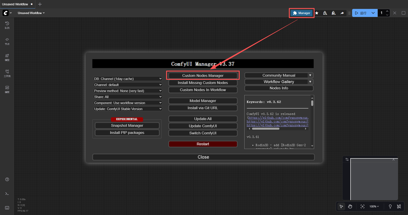Select the Unsaved Workflow tab
The height and width of the screenshot is (215, 408).
coord(15,4)
